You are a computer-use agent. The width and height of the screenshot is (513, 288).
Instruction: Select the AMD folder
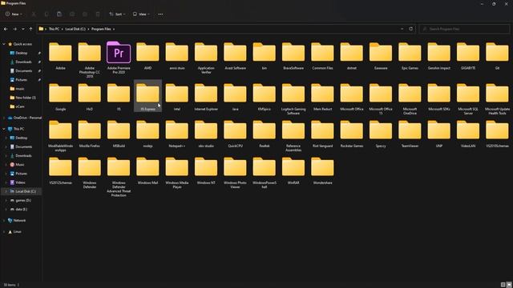pyautogui.click(x=147, y=56)
